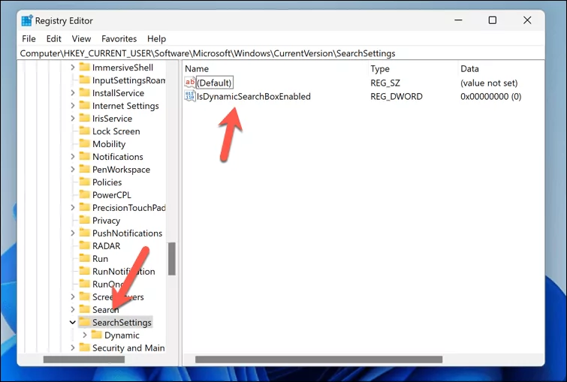Select the RADAR key label
The height and width of the screenshot is (382, 567).
pos(107,245)
